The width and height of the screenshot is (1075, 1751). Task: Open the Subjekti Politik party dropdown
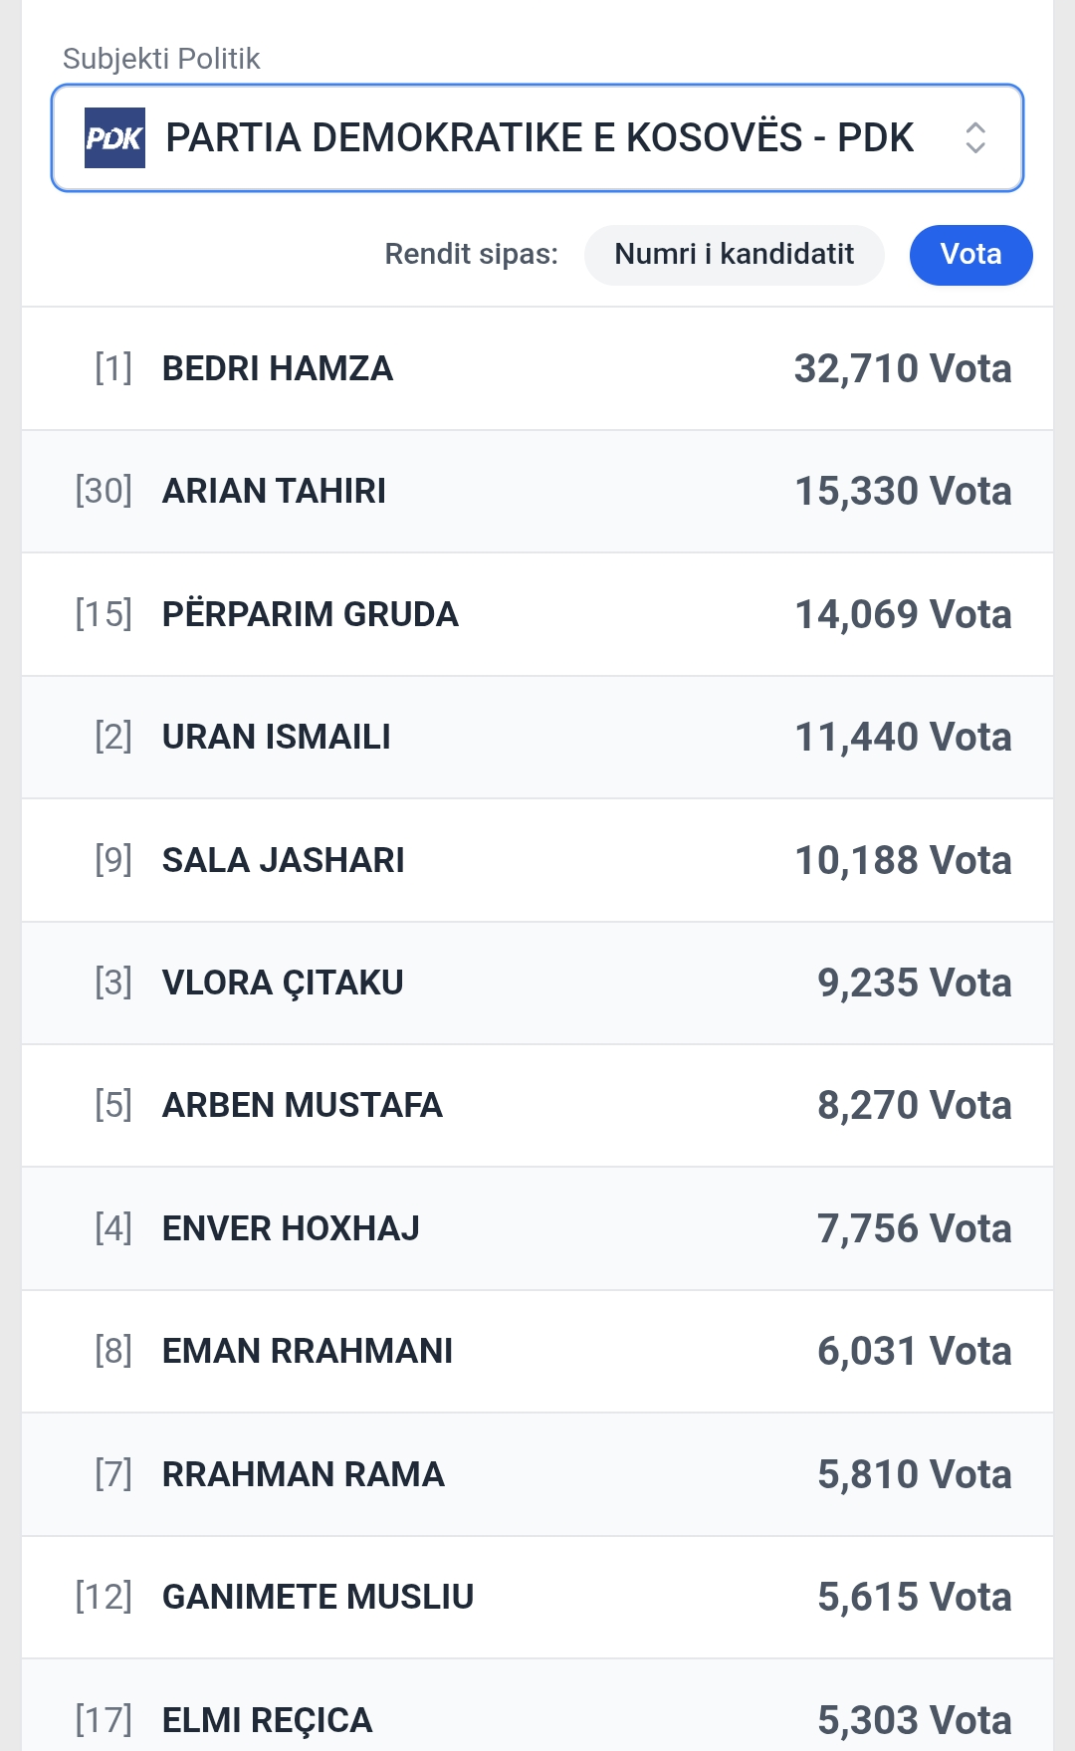pyautogui.click(x=537, y=137)
